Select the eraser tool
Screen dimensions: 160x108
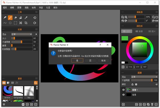tap(15, 18)
